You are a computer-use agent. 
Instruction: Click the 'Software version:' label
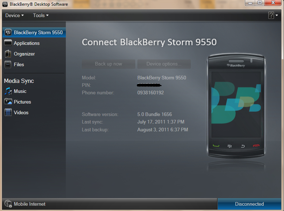[100, 114]
